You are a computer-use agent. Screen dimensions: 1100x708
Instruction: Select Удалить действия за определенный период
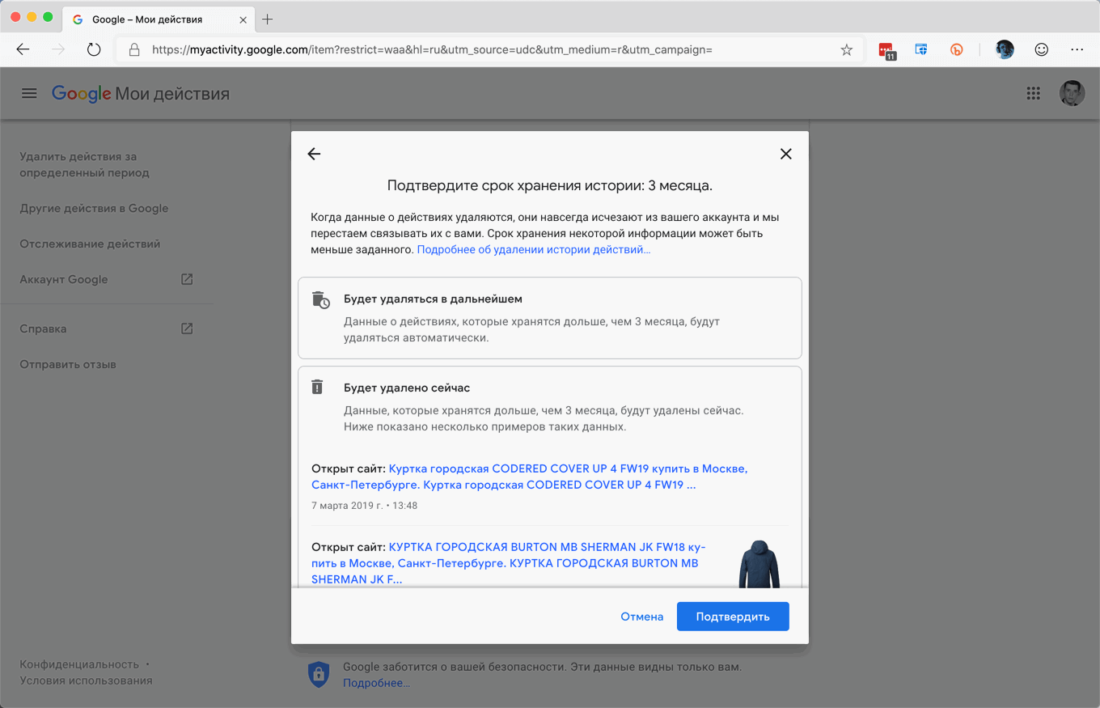point(85,164)
